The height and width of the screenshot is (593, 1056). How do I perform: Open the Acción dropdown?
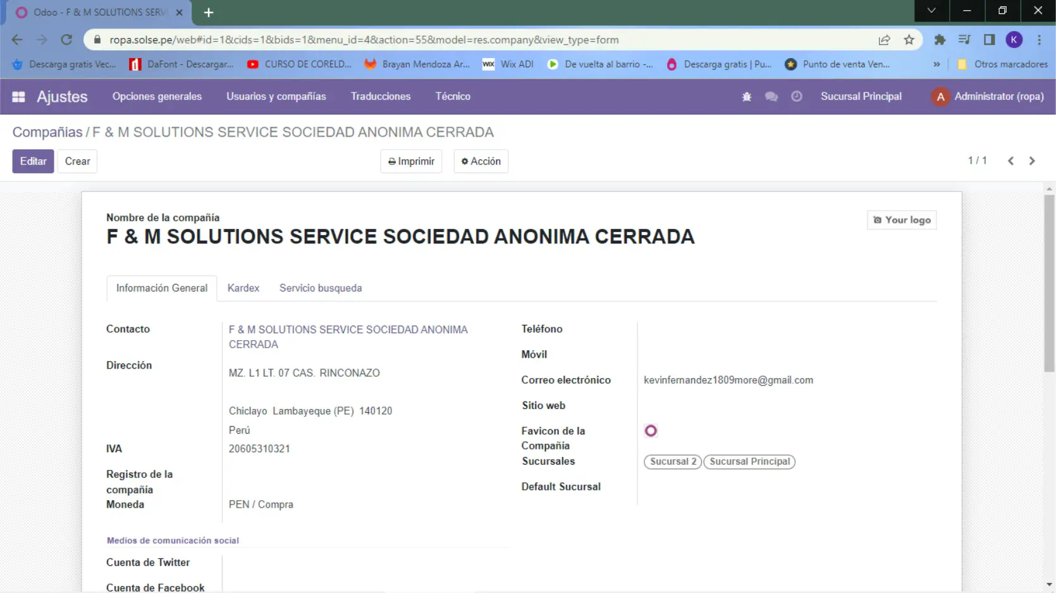(481, 161)
